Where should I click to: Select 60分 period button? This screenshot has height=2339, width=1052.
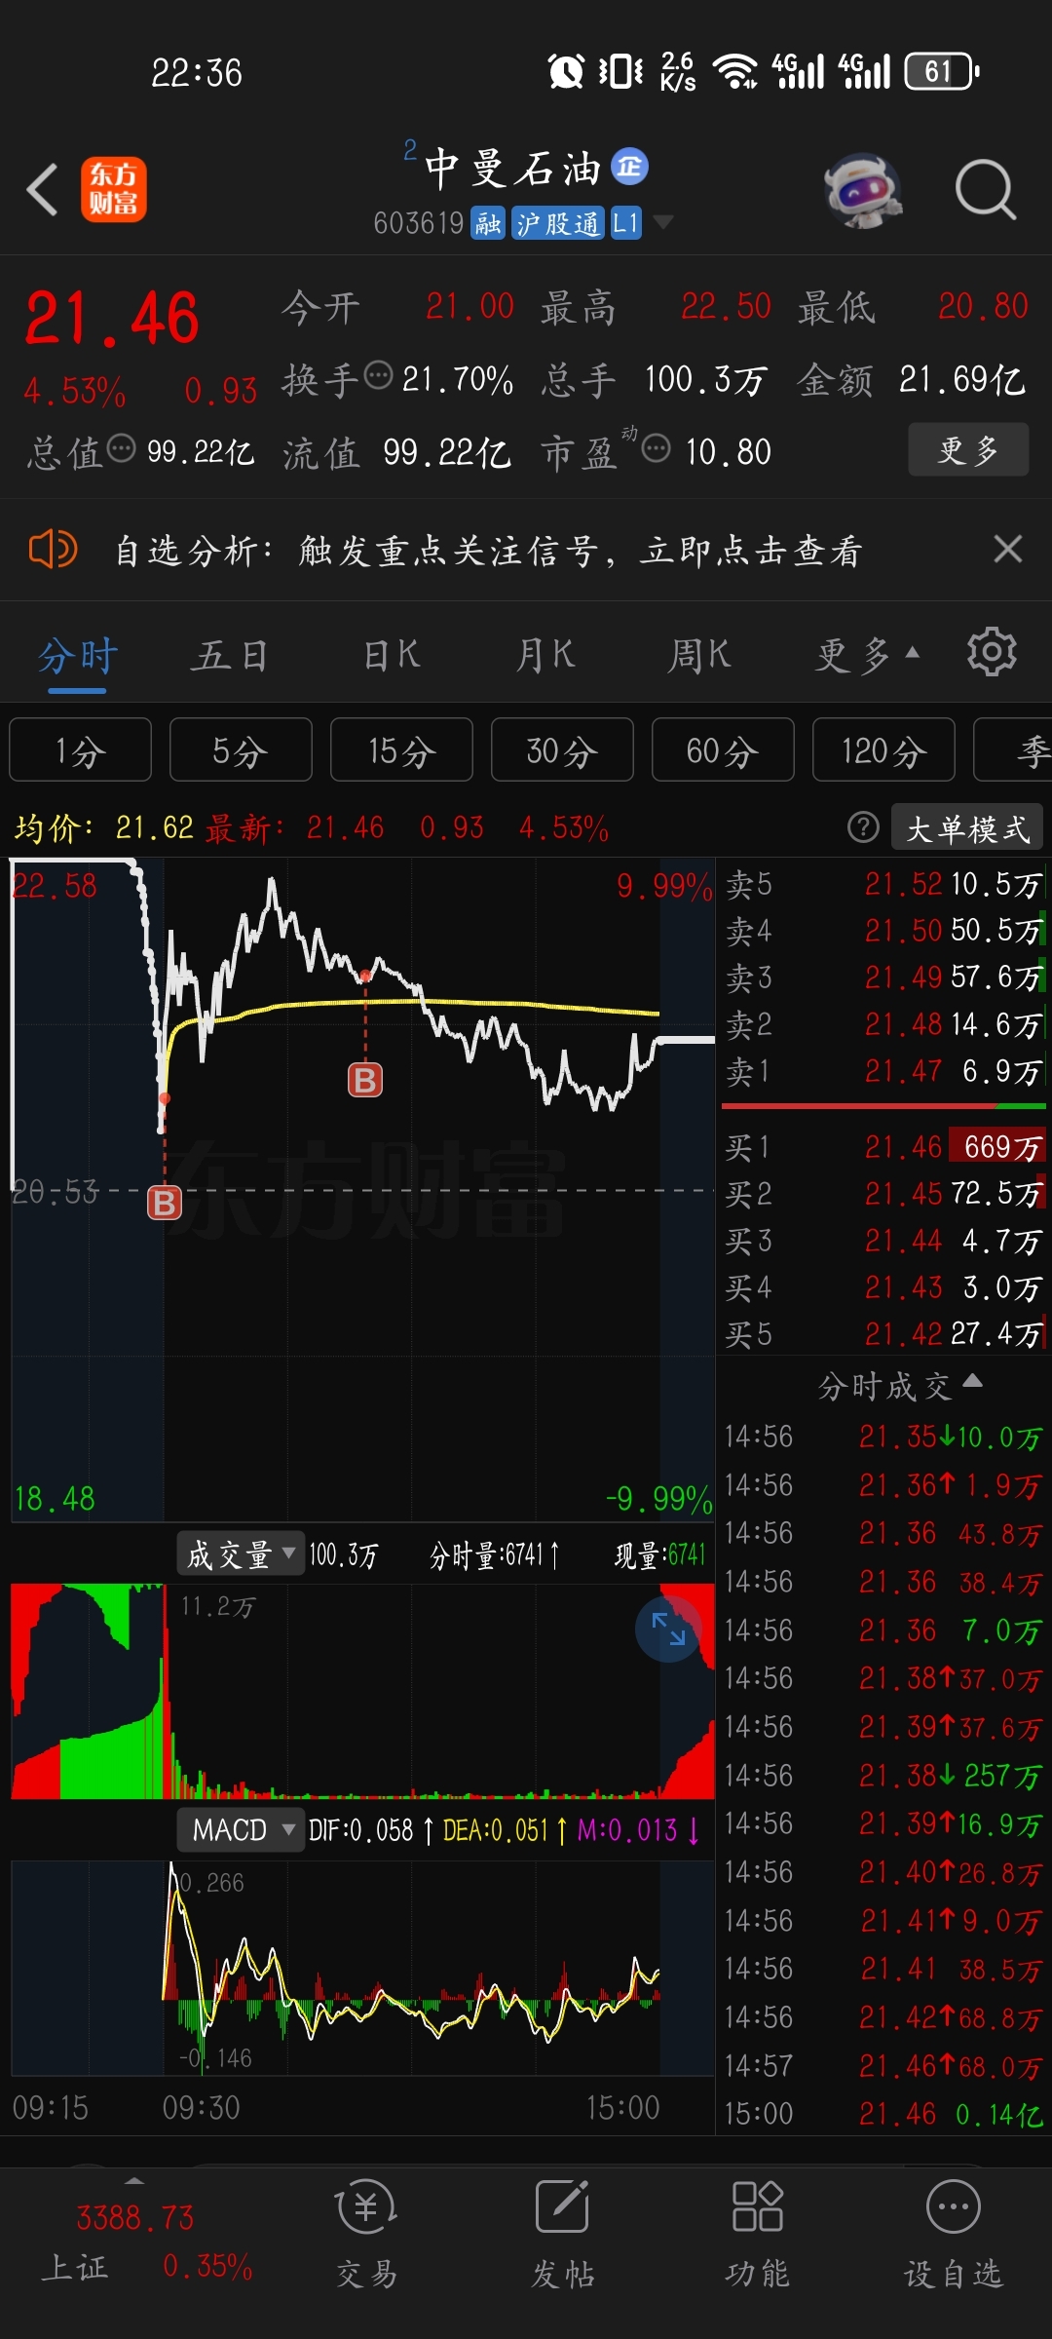pyautogui.click(x=723, y=750)
